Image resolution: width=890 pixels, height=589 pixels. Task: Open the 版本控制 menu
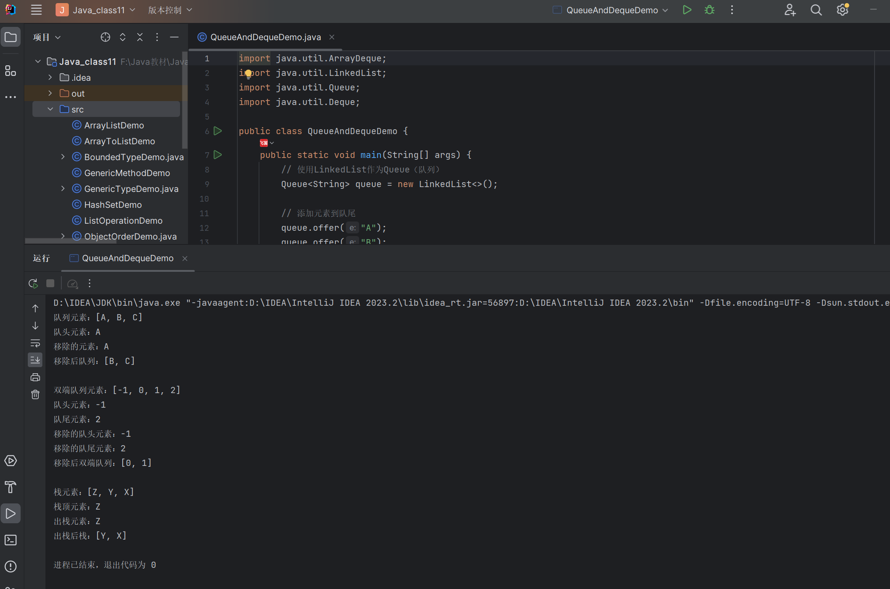coord(170,10)
